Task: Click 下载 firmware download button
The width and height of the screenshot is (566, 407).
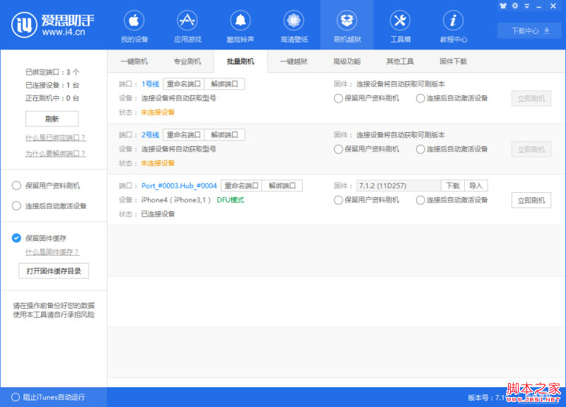Action: pyautogui.click(x=453, y=186)
